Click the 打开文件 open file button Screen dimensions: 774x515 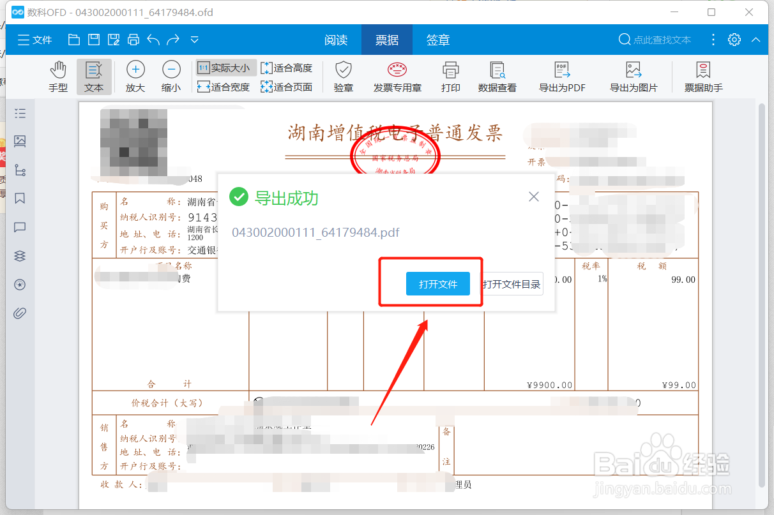[x=438, y=283]
